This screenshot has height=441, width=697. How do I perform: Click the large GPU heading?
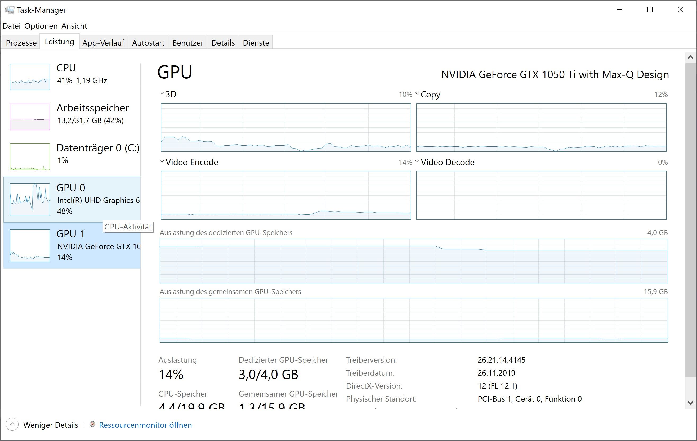tap(175, 72)
